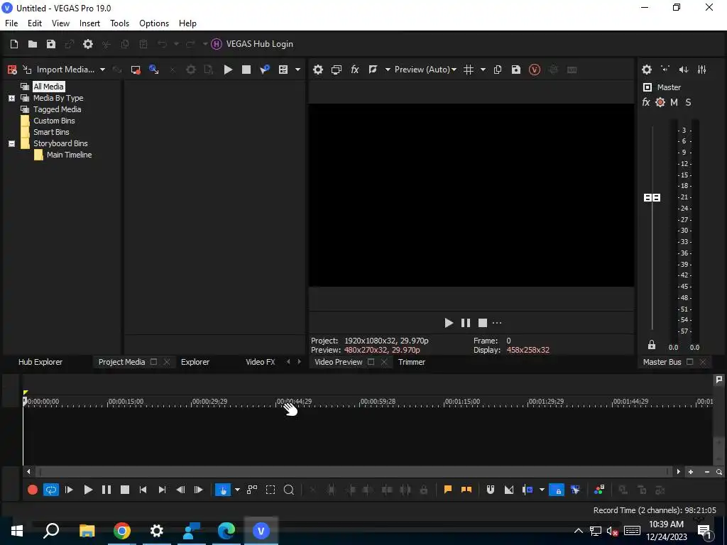Switch to Explorer tab
The width and height of the screenshot is (727, 545).
pos(195,362)
